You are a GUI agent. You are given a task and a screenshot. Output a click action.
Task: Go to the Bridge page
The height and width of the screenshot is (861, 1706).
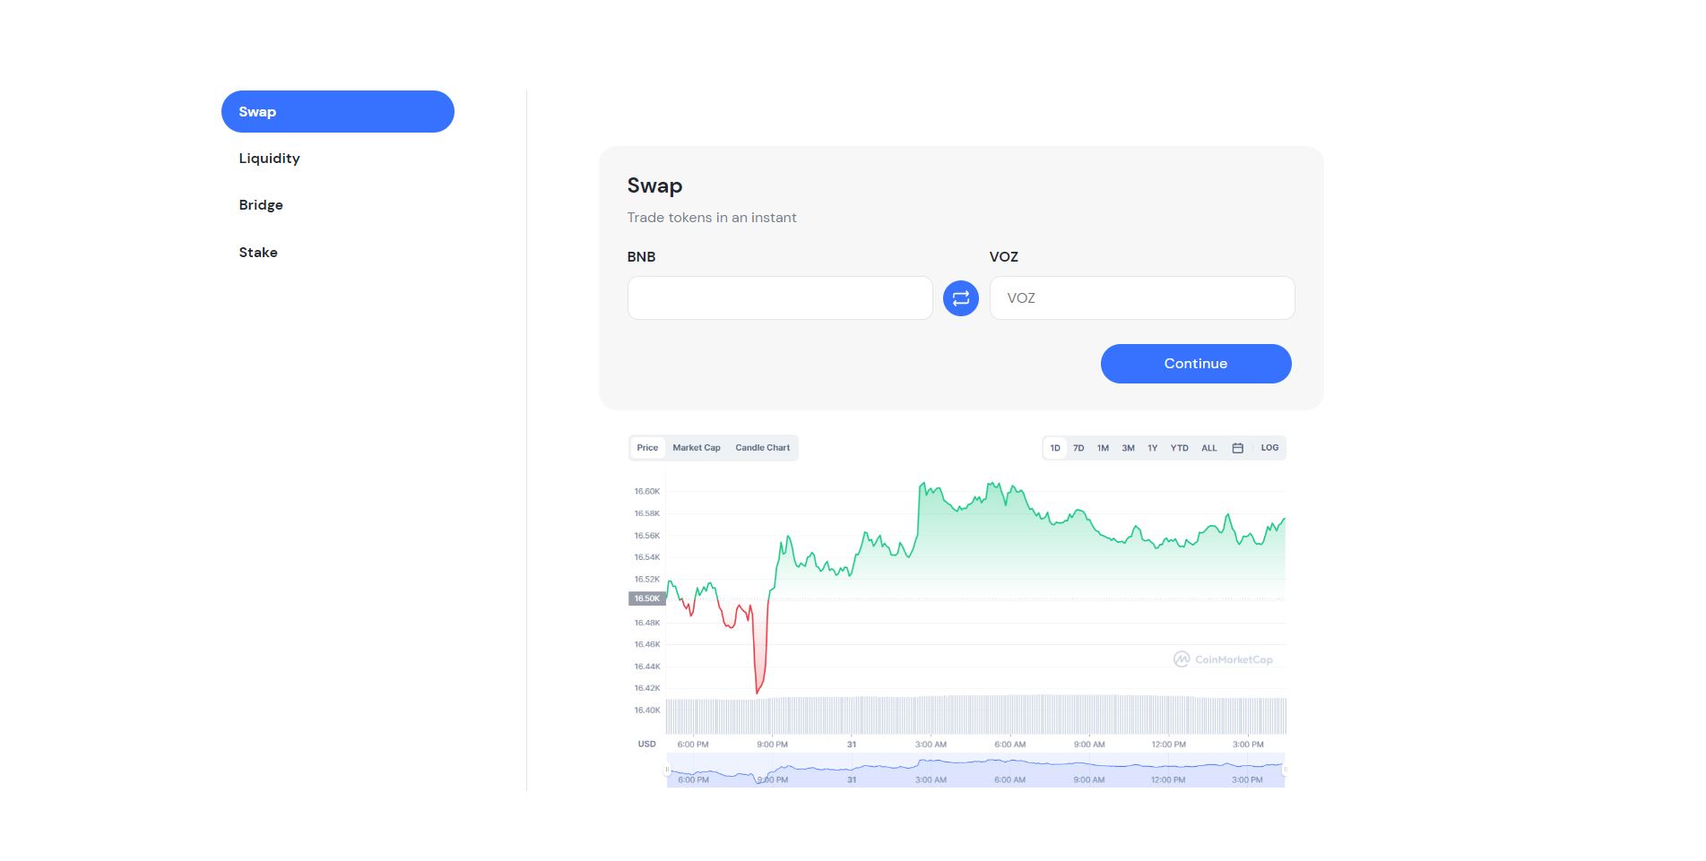[261, 205]
